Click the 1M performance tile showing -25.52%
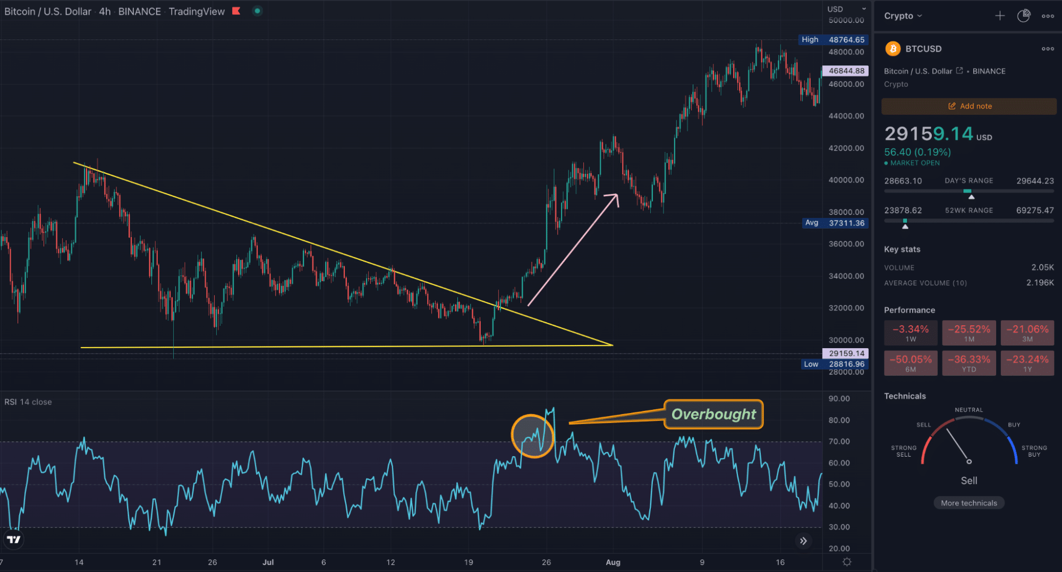1062x572 pixels. (969, 333)
